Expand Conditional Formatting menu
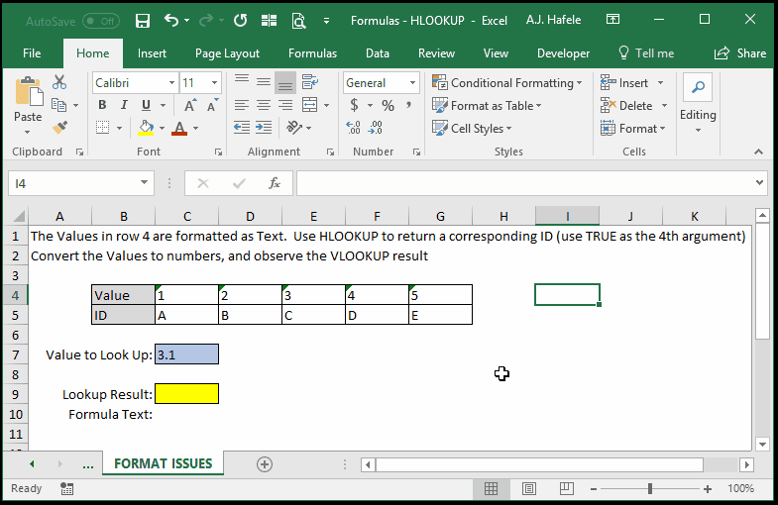This screenshot has height=505, width=778. [x=507, y=83]
